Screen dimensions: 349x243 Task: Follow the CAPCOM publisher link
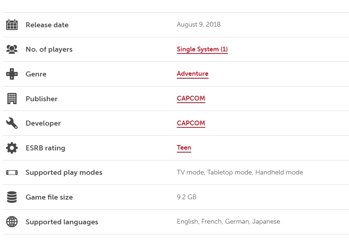coord(191,98)
